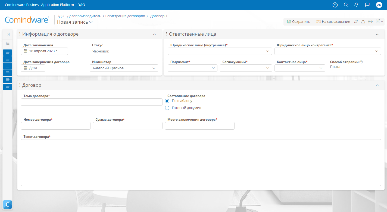
Task: Select the 'Готовый документ' radio option
Action: click(x=167, y=108)
